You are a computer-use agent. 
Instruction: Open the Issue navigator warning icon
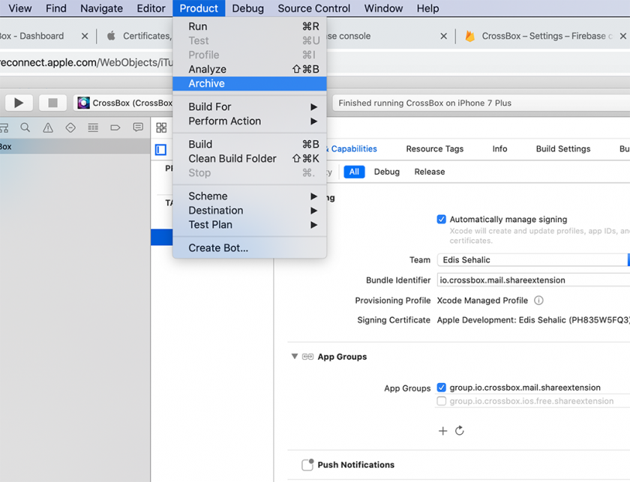pos(48,127)
